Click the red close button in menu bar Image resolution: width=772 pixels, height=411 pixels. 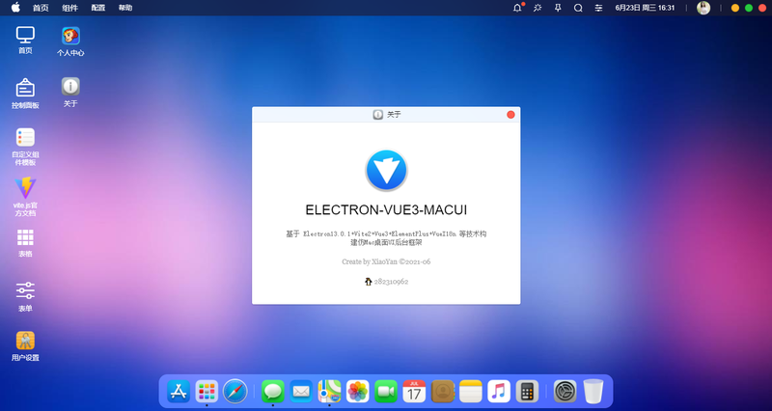(762, 8)
